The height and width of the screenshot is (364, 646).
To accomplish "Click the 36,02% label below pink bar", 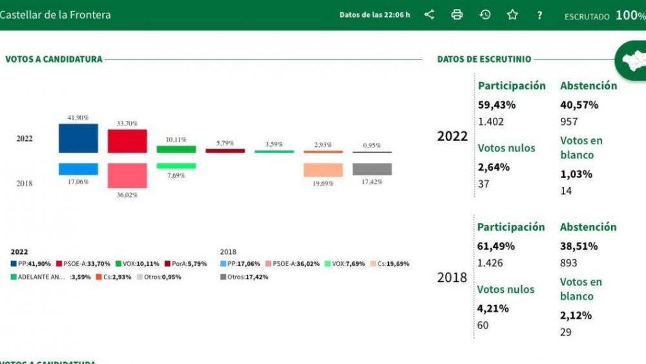I will [127, 195].
